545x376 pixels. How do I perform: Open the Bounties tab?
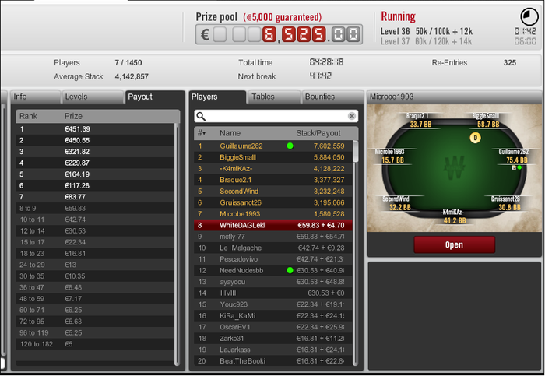point(332,97)
